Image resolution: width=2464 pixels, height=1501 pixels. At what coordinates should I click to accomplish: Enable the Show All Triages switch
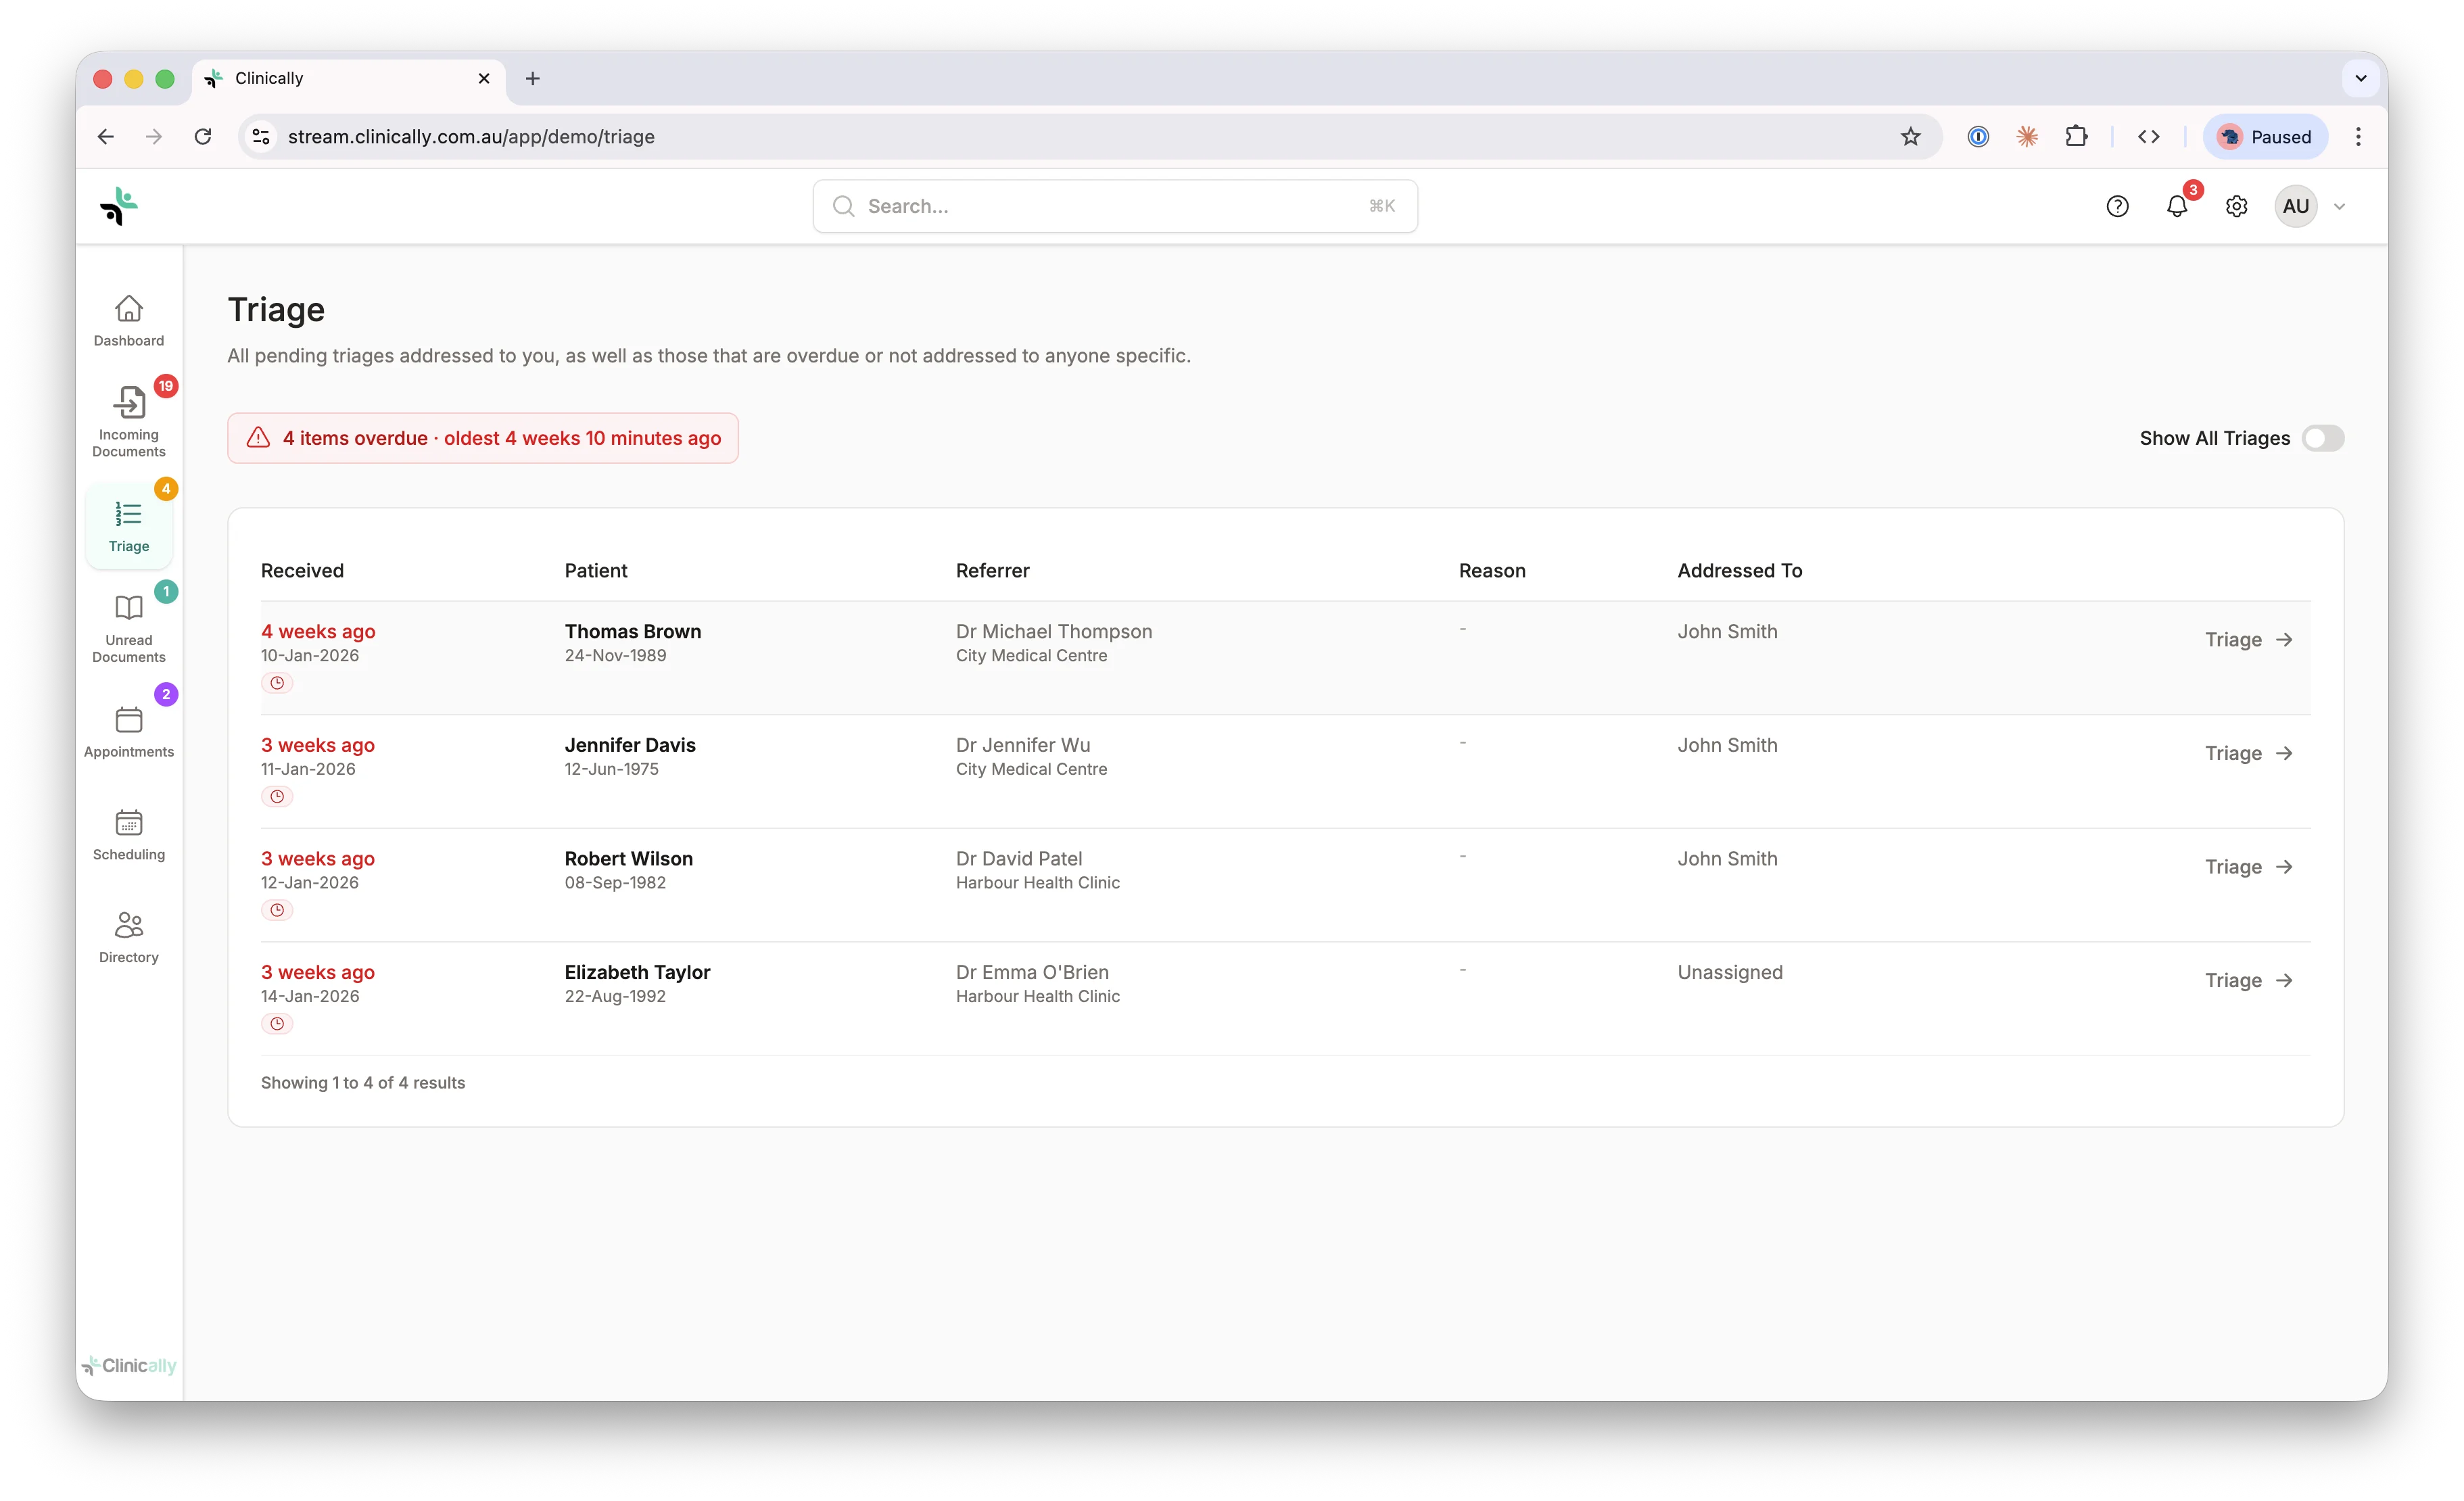[x=2323, y=438]
